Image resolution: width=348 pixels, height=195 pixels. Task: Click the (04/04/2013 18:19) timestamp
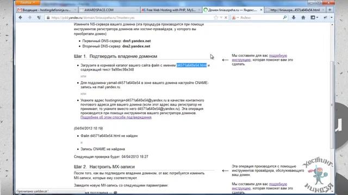tap(88, 128)
